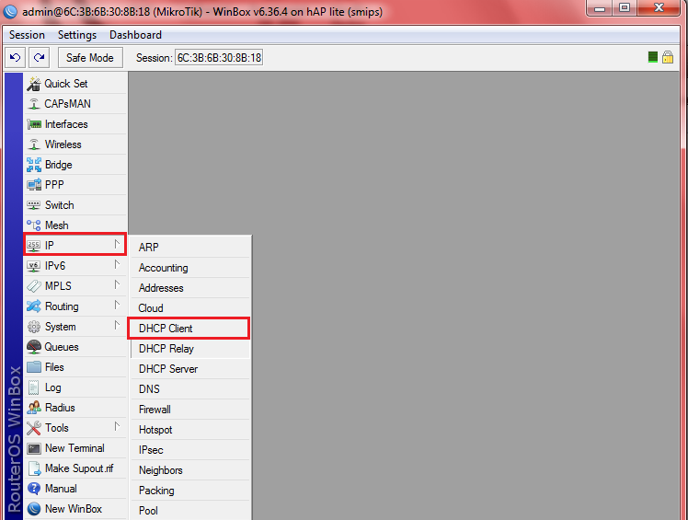Viewport: 688px width, 520px height.
Task: Click the "Wireless" label text
Action: tap(63, 144)
